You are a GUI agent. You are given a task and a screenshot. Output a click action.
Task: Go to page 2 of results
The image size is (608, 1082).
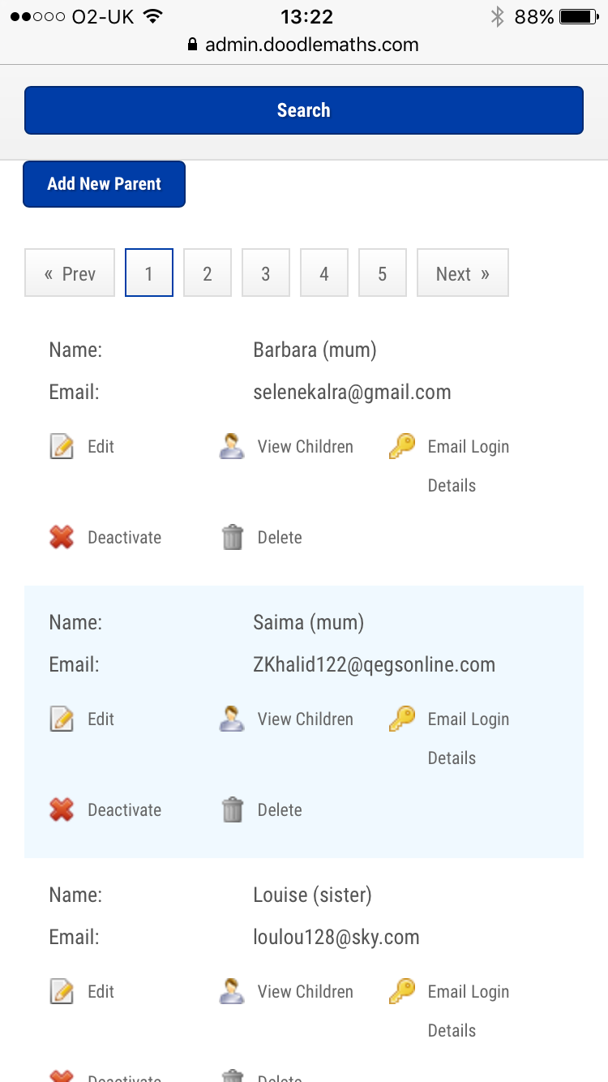pyautogui.click(x=208, y=273)
